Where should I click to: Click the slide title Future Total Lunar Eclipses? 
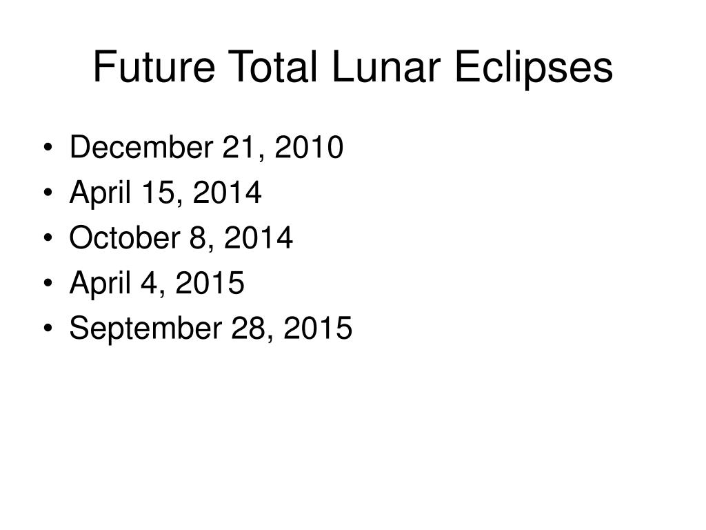(x=353, y=68)
